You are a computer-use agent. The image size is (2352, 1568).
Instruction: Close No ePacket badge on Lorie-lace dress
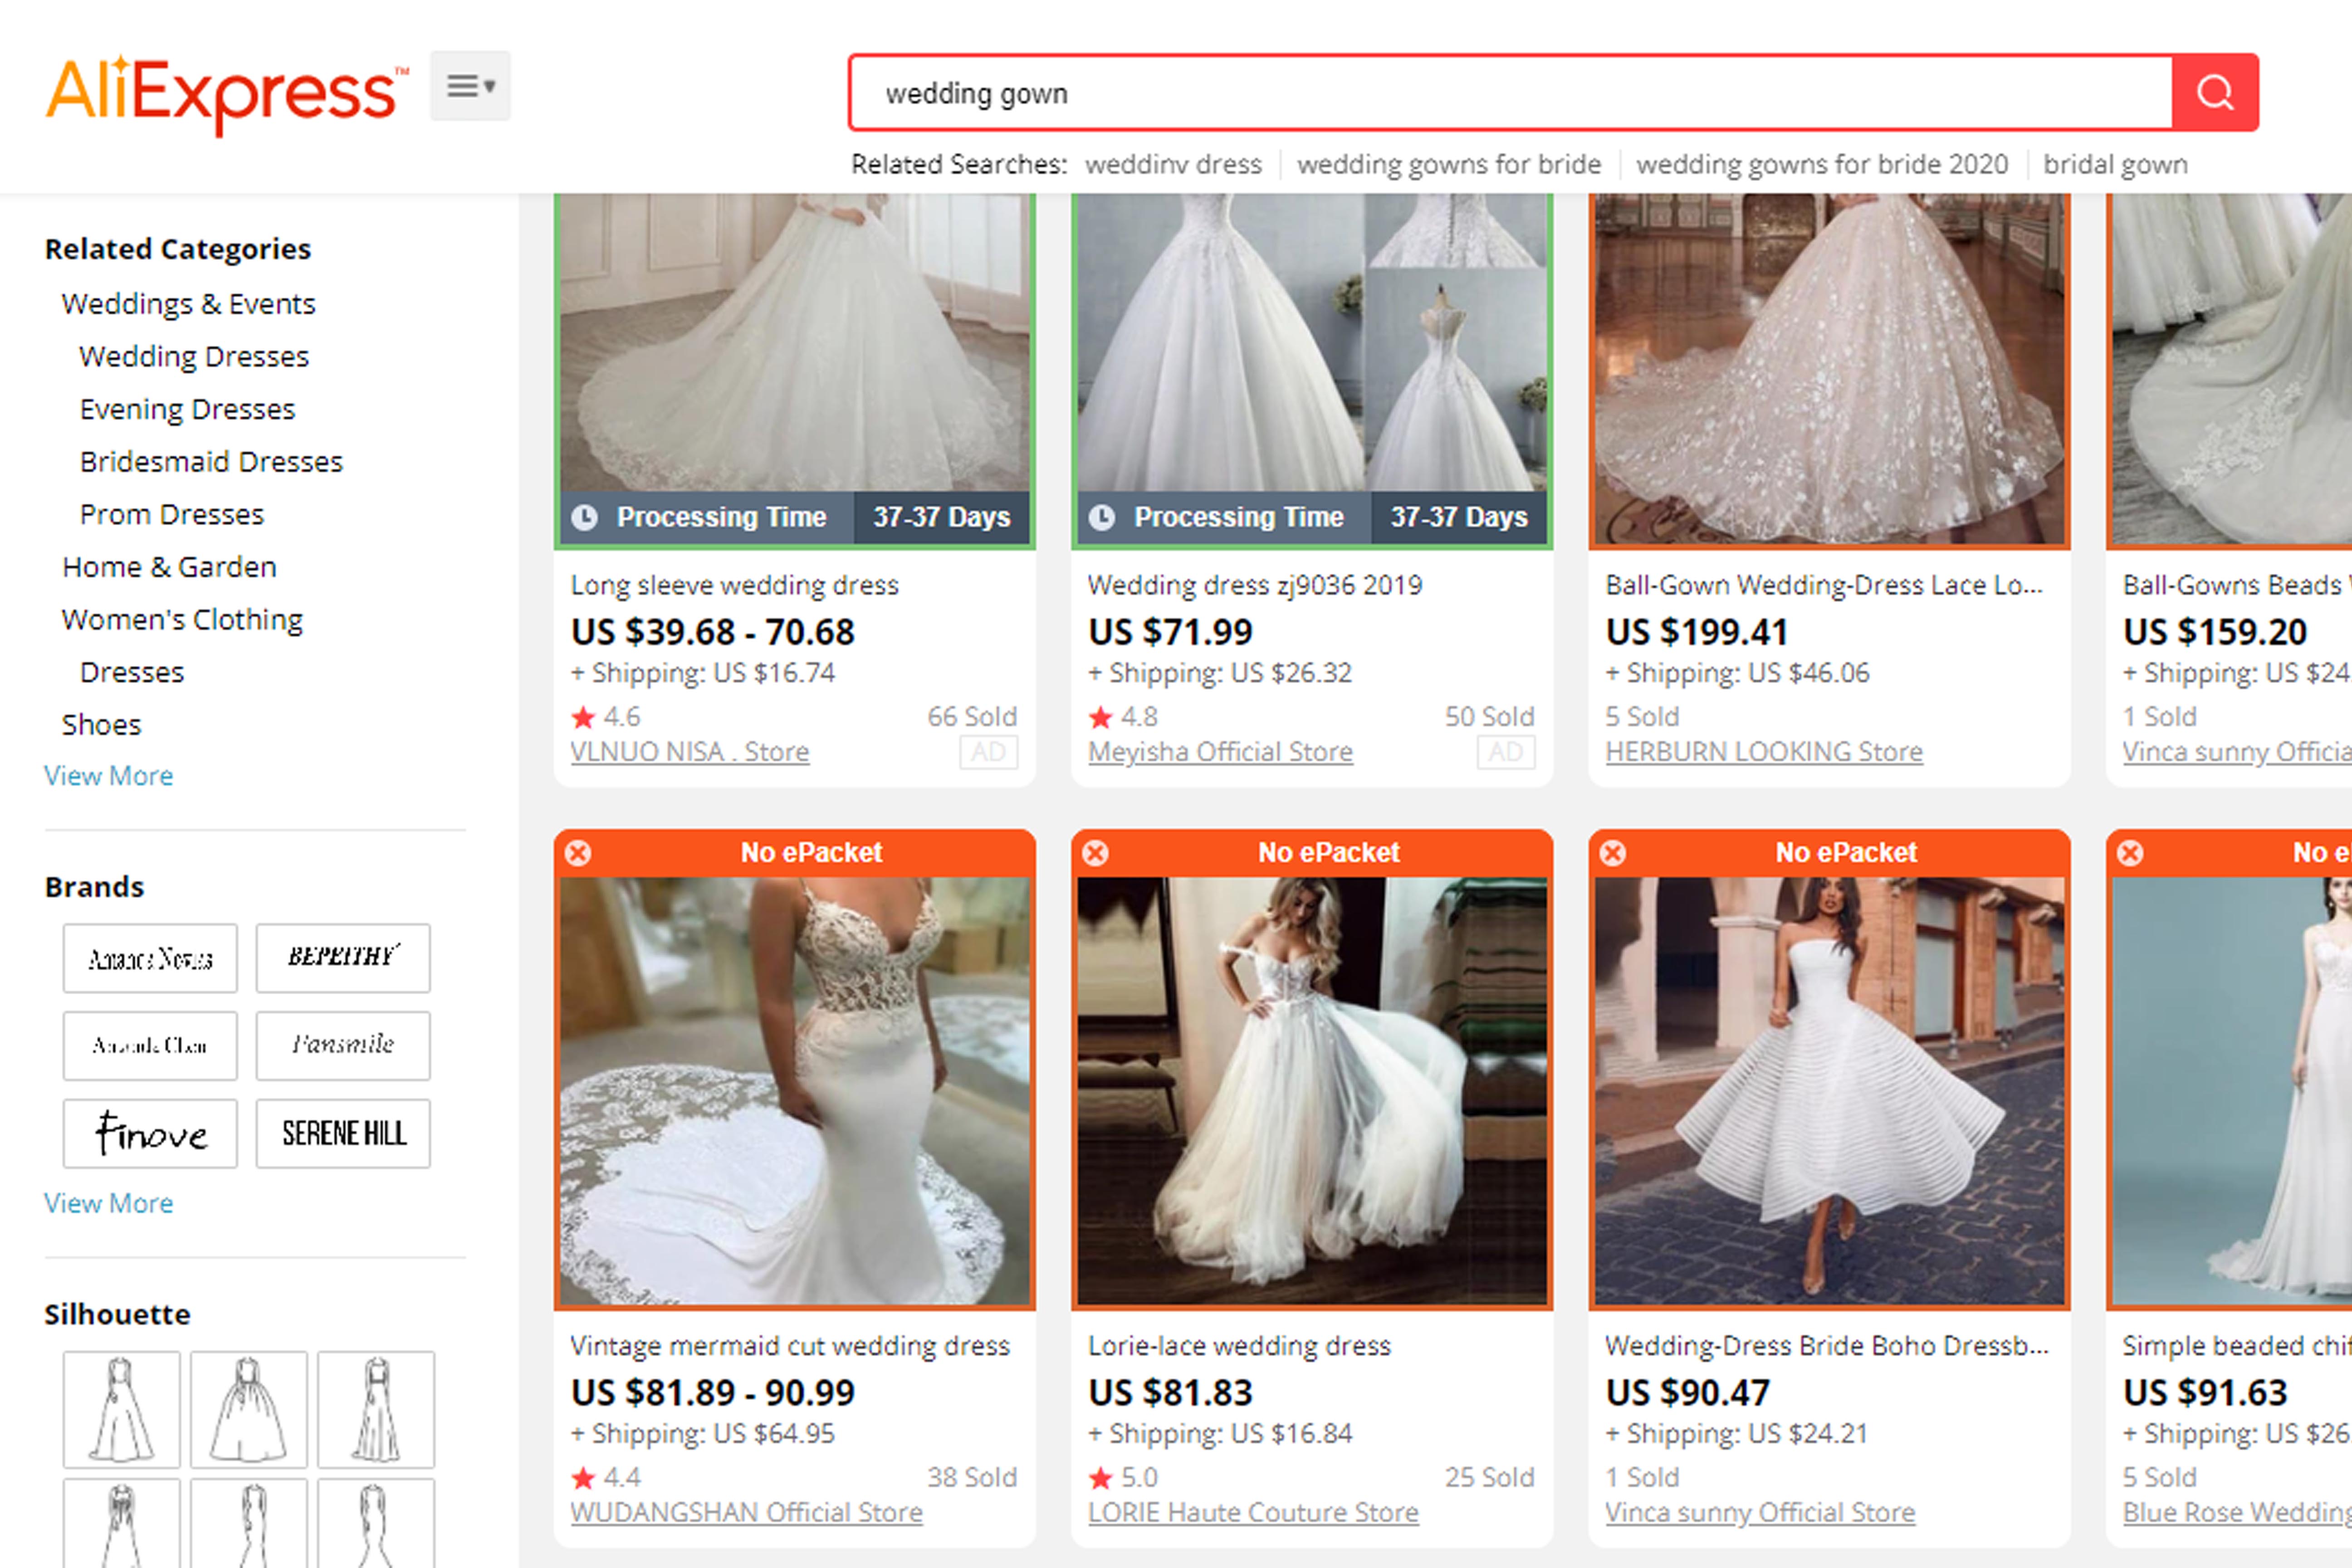pyautogui.click(x=1095, y=853)
